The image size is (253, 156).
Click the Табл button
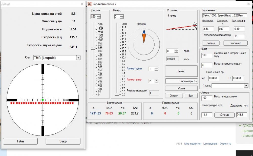click(x=20, y=141)
